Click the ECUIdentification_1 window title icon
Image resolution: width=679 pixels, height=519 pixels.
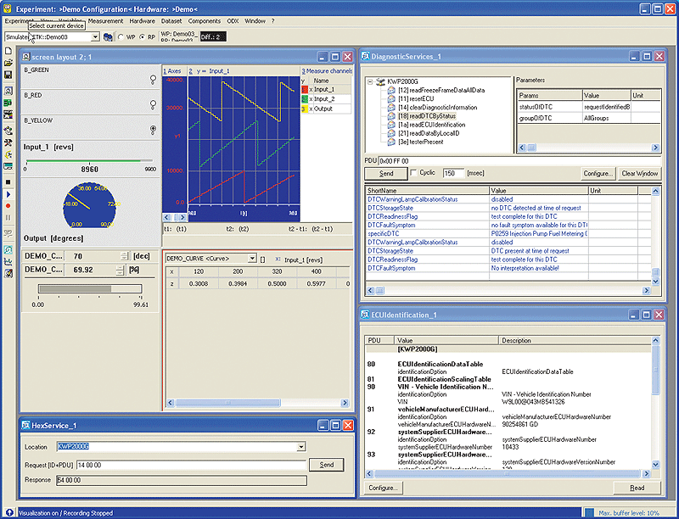366,315
